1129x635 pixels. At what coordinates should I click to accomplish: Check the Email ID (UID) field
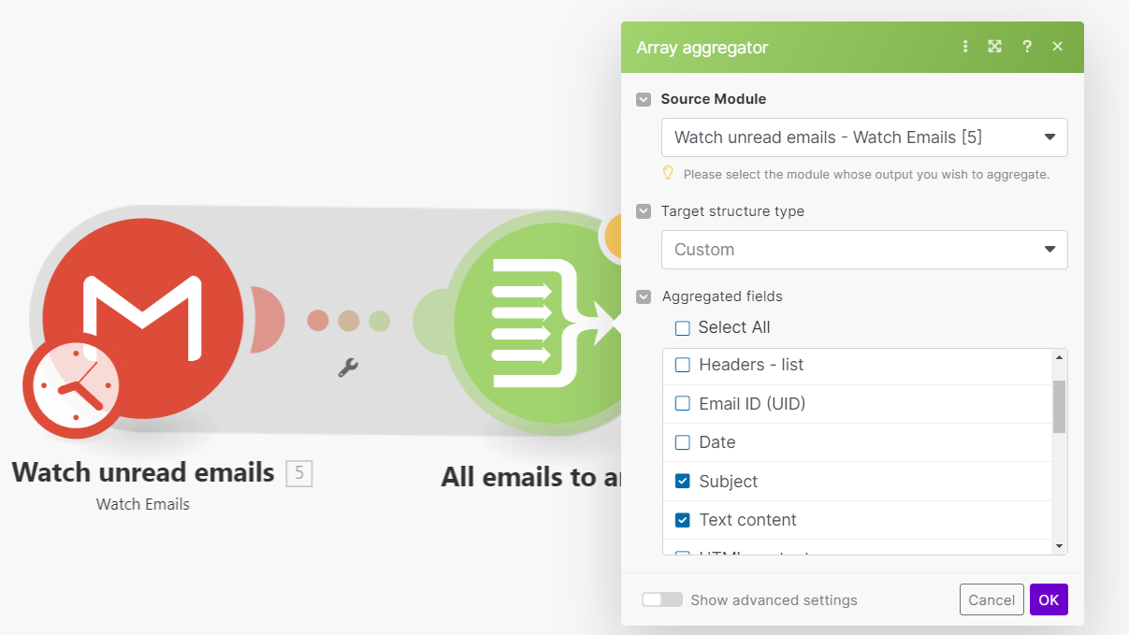[x=683, y=404]
